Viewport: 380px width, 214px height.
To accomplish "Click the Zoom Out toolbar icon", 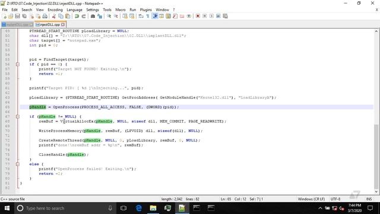I will (x=116, y=16).
